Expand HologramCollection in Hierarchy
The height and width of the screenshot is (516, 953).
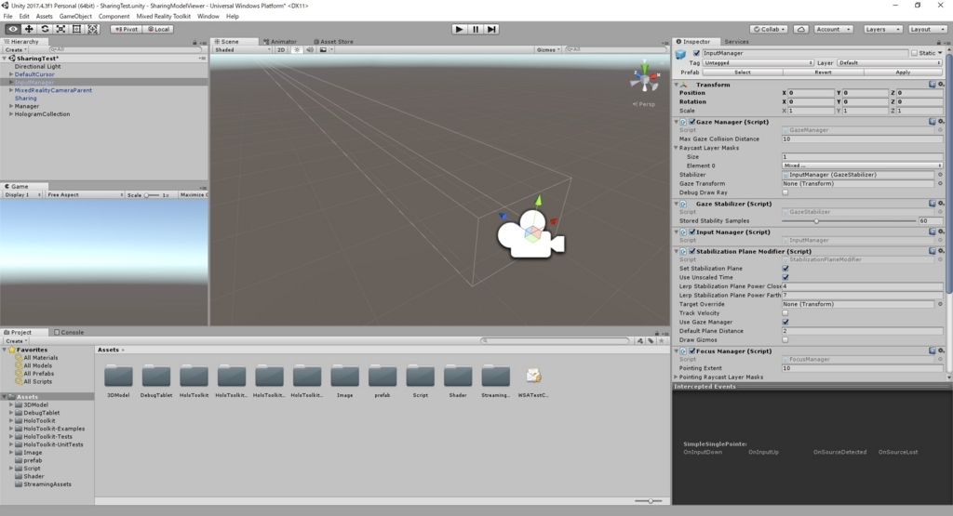tap(11, 114)
